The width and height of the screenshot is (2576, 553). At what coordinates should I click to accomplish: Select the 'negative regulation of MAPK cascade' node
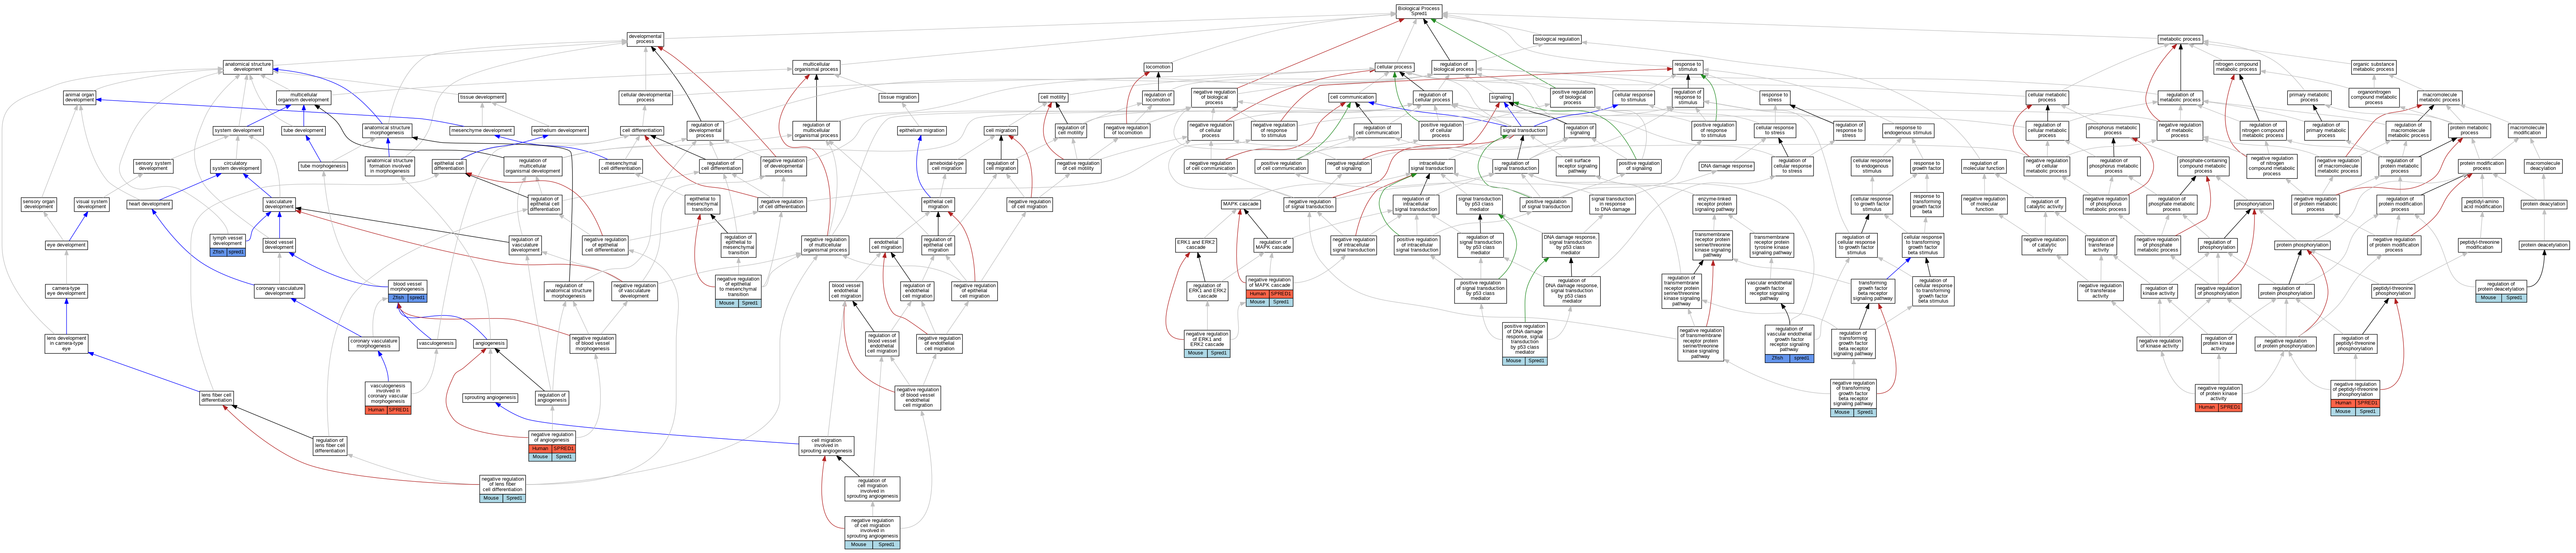1269,283
